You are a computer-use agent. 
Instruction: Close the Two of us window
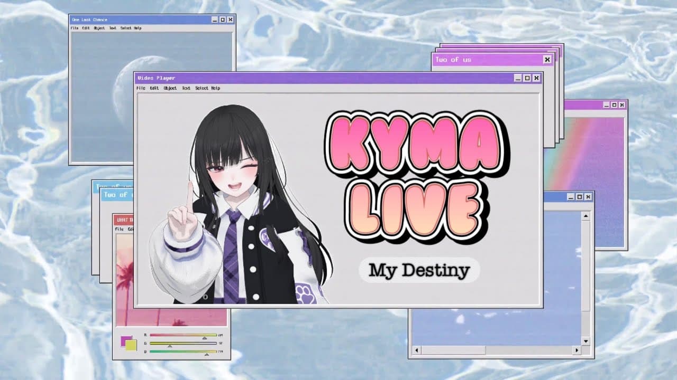(x=547, y=59)
